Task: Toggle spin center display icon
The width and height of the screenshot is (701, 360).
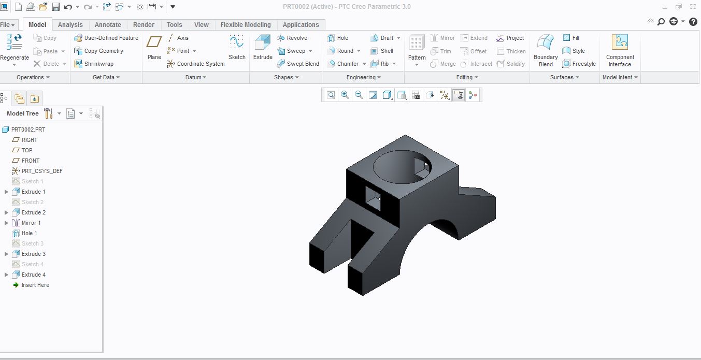Action: coord(473,95)
